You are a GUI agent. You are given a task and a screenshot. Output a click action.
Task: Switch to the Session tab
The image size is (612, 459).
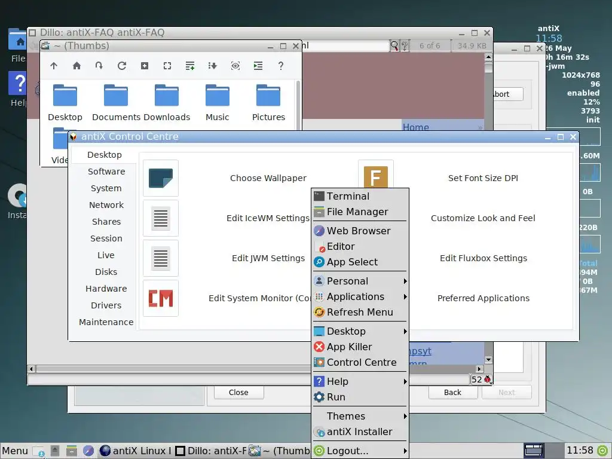pos(106,239)
